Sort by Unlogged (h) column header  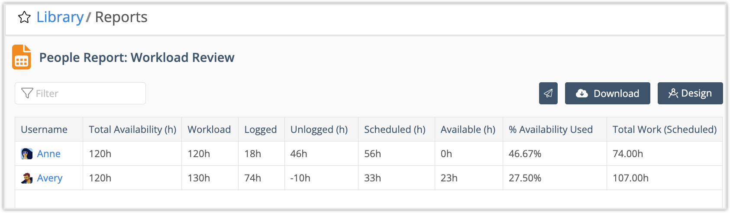[x=319, y=129]
